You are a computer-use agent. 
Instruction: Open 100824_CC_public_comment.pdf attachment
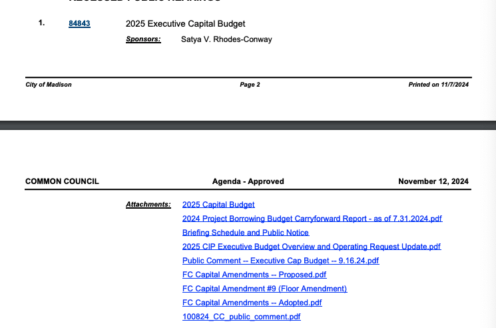point(242,317)
